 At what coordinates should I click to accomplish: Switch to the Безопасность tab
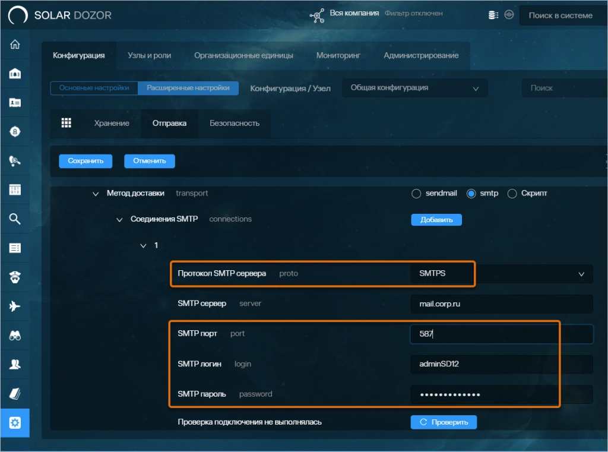(x=235, y=124)
